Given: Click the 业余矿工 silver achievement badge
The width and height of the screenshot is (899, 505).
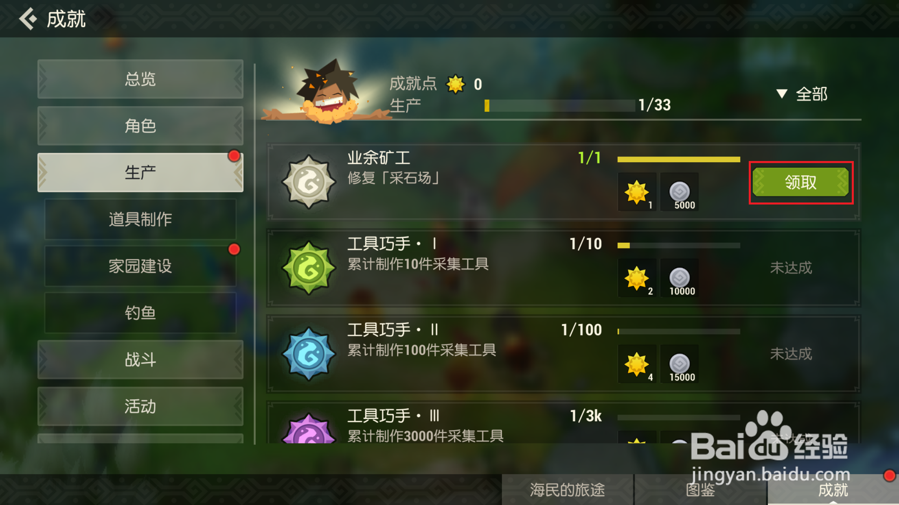Looking at the screenshot, I should [309, 182].
